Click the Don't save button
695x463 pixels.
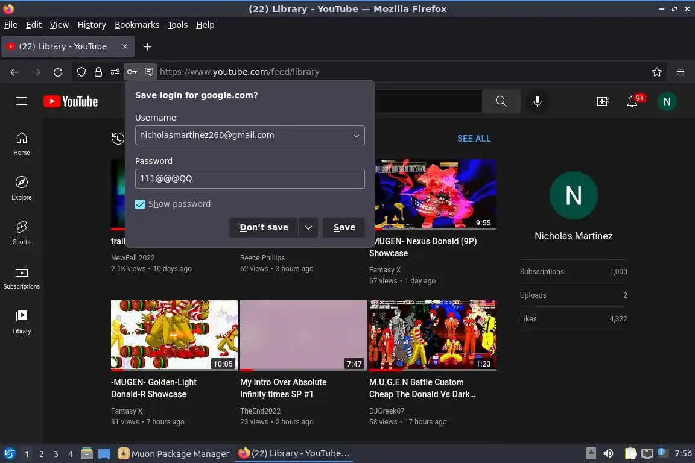[x=264, y=227]
